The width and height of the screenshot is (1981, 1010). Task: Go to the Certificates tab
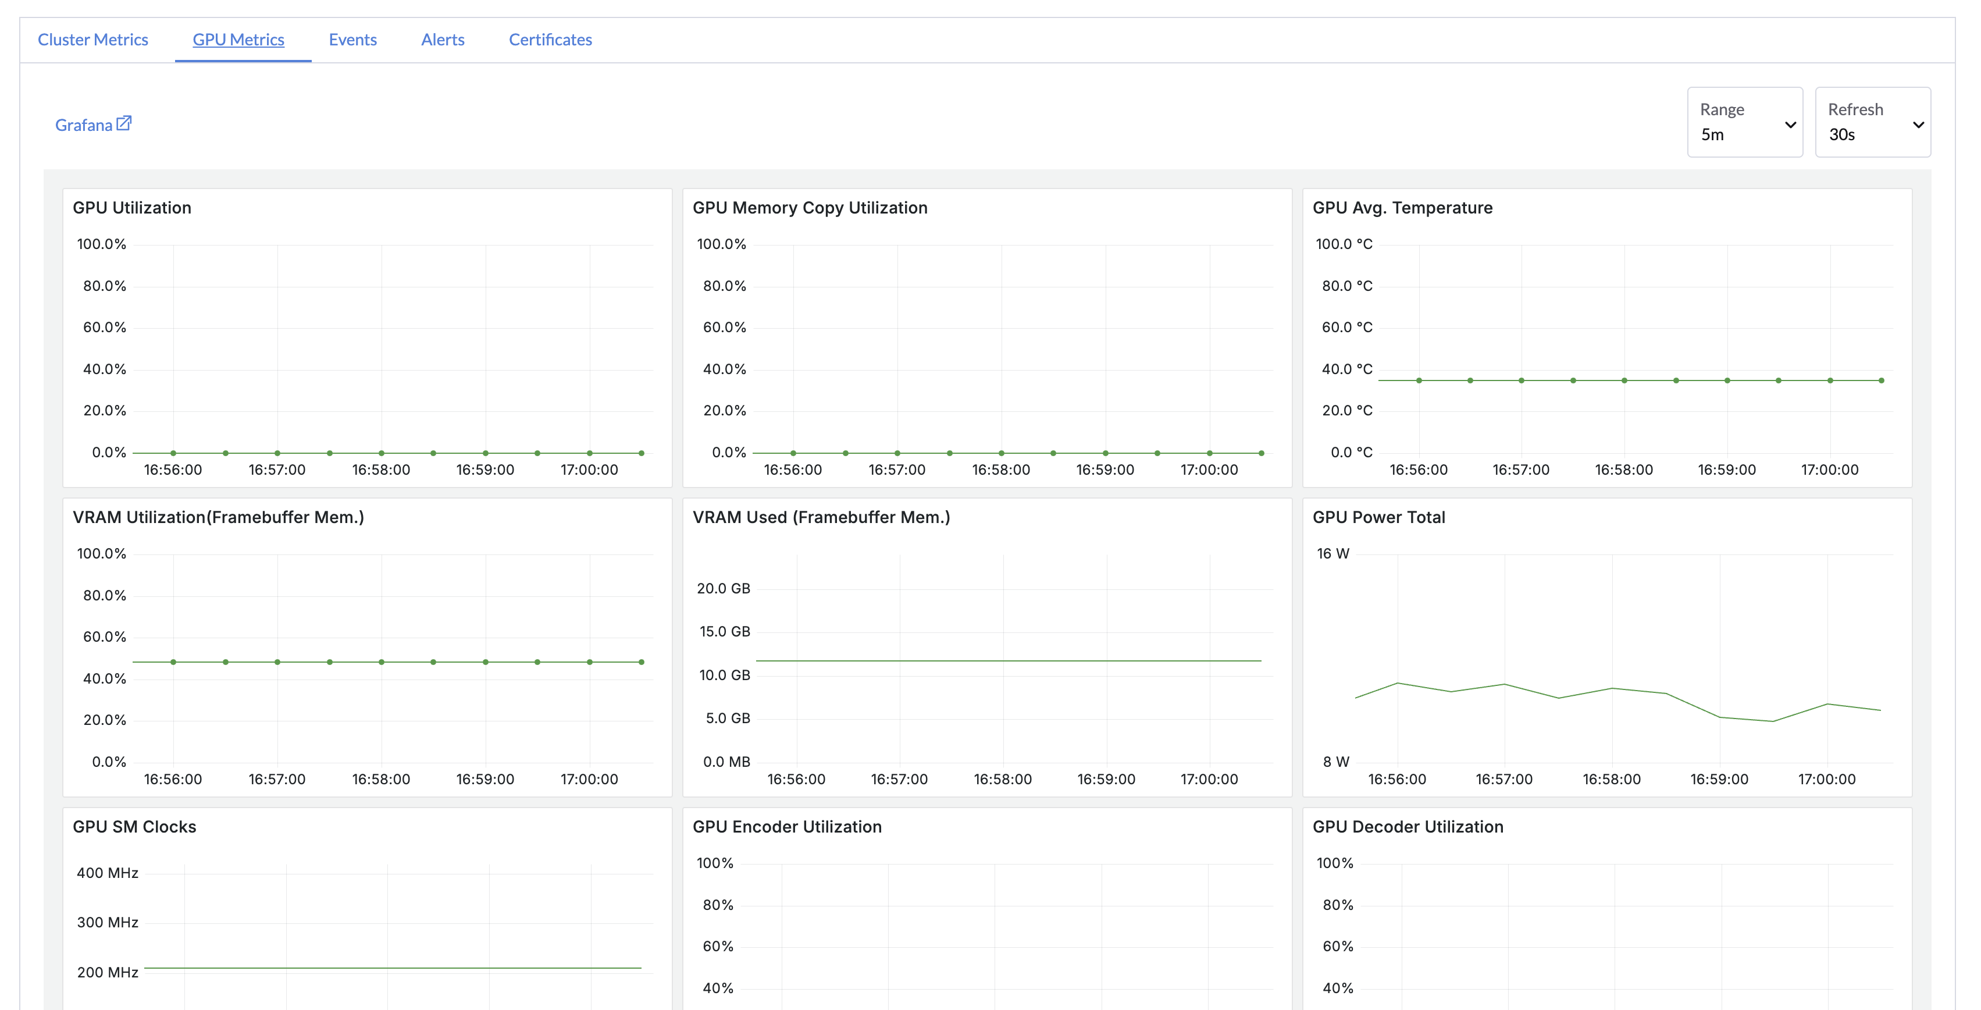(551, 39)
